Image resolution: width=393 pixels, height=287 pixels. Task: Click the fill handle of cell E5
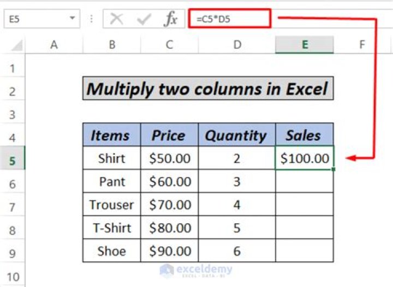click(334, 169)
